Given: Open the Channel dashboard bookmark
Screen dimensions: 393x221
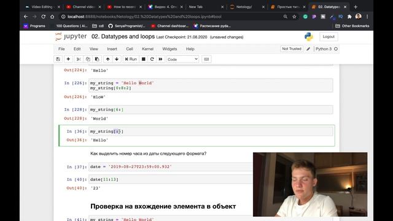Looking at the screenshot, I should click(x=169, y=26).
